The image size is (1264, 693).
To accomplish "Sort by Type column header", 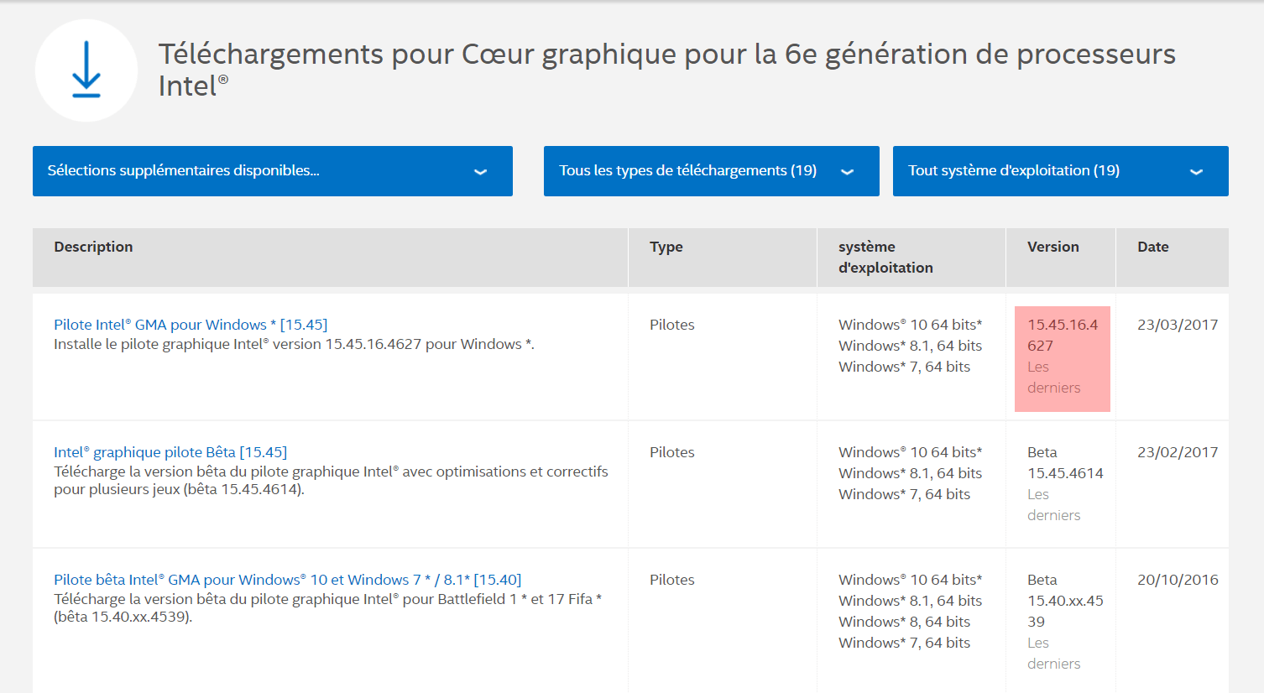I will click(x=666, y=247).
